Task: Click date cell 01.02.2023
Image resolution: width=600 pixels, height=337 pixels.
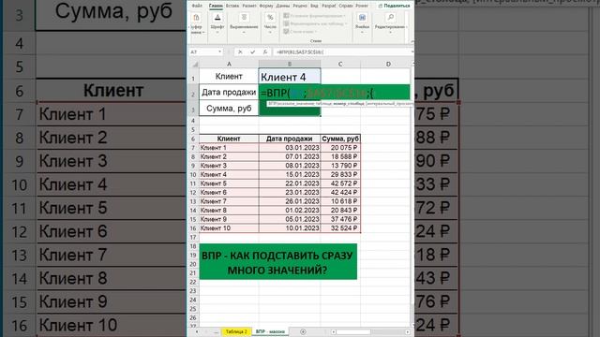Action: click(x=290, y=210)
